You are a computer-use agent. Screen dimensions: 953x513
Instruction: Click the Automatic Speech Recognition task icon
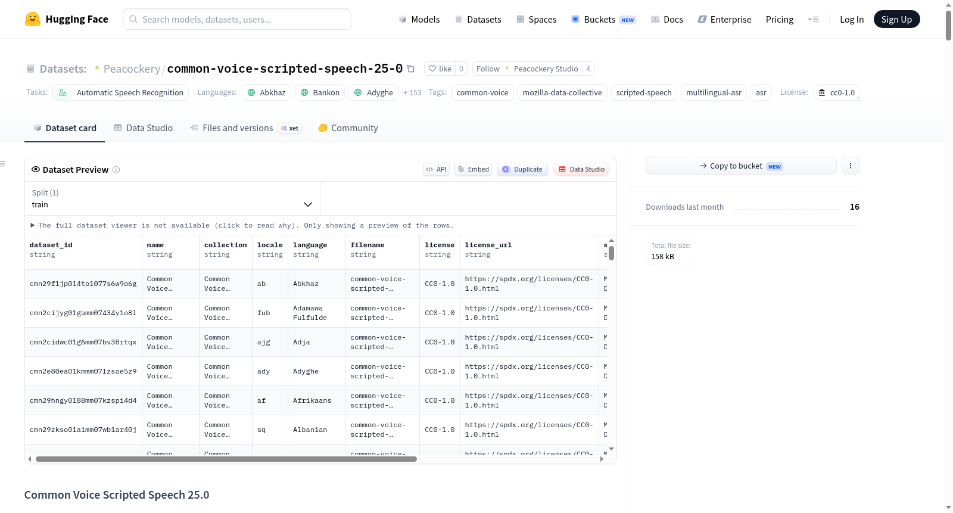[x=63, y=92]
